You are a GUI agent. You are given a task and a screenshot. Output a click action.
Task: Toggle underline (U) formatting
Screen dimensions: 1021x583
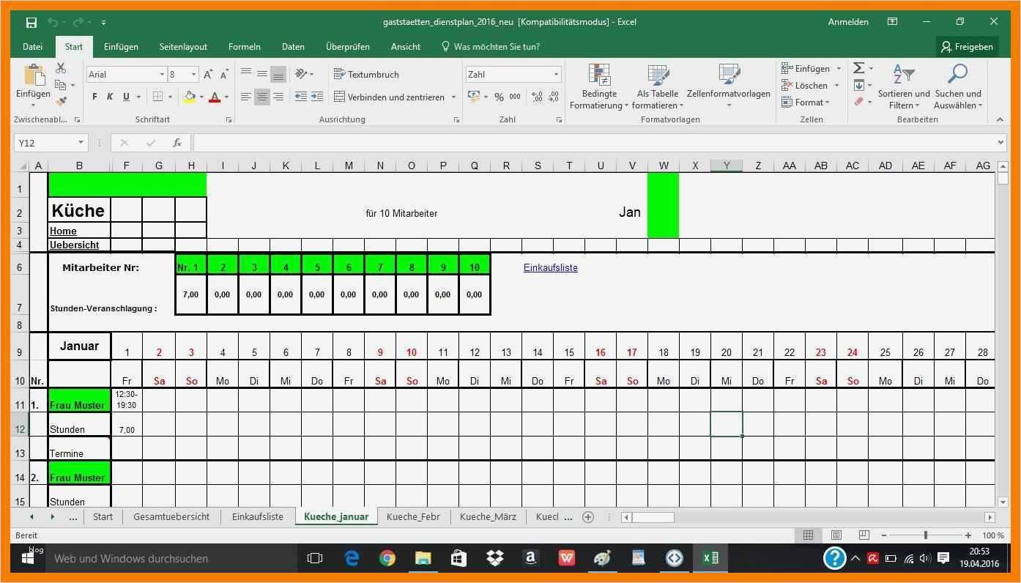tap(126, 97)
